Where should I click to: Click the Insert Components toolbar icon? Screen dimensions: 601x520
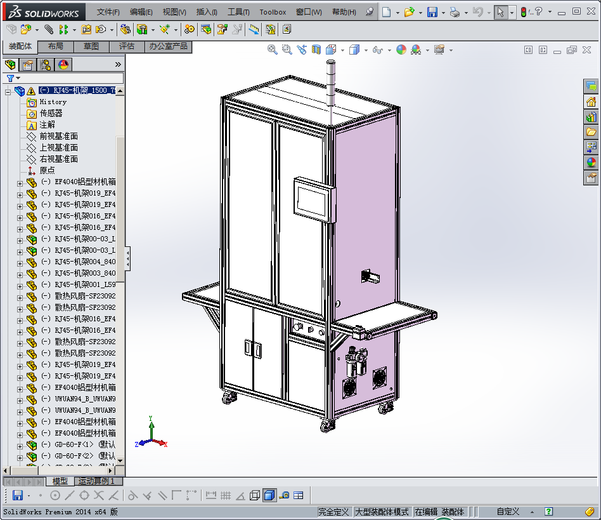pyautogui.click(x=26, y=29)
